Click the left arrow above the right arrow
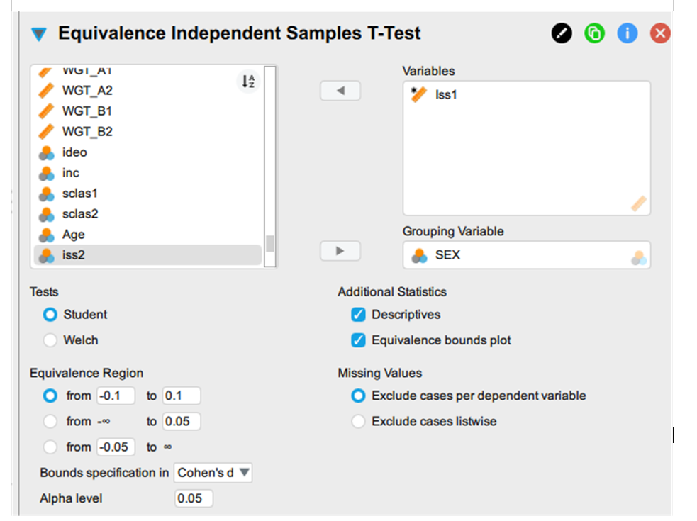697x521 pixels. [340, 91]
